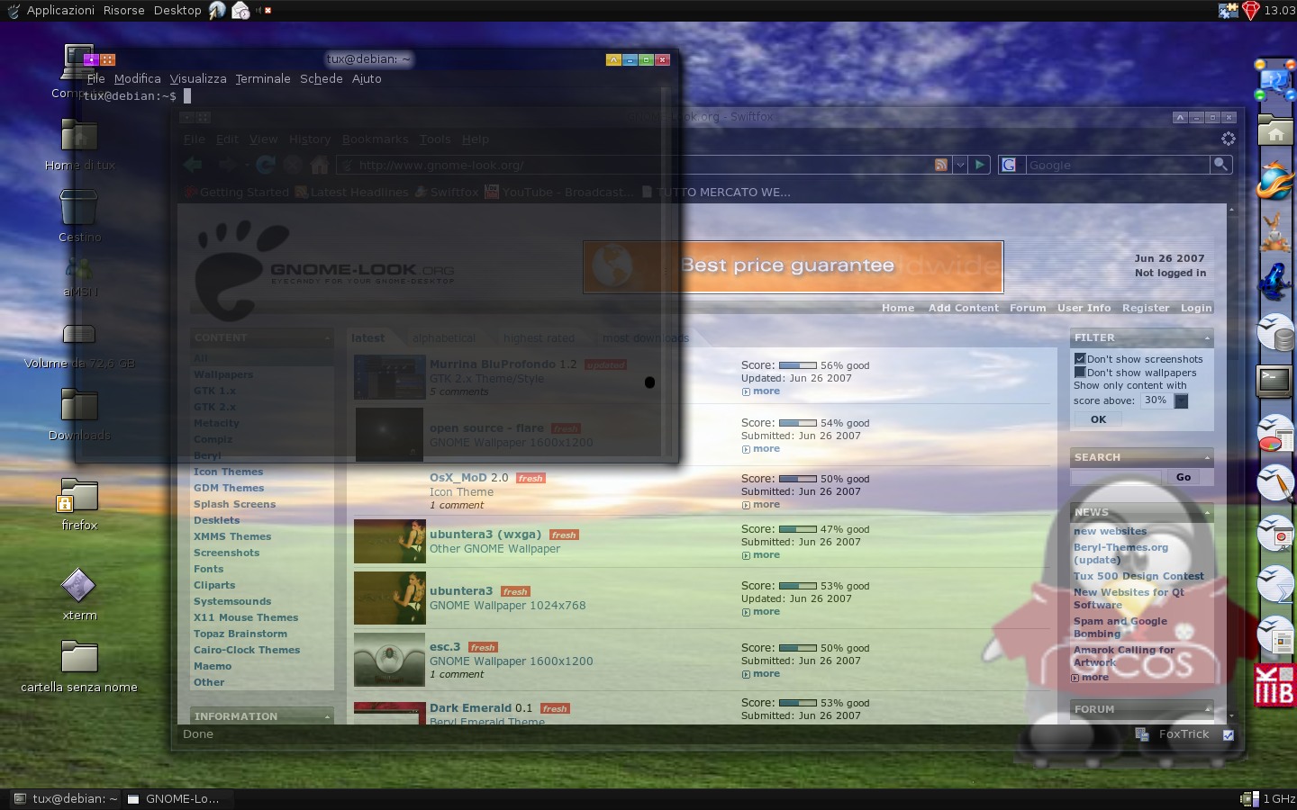Toggle 'Don't show wallpapers' checkbox
This screenshot has width=1297, height=810.
1080,372
